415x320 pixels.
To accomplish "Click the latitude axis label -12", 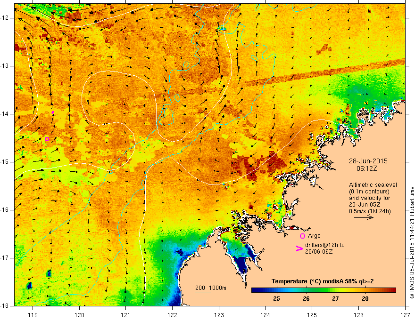I will [5, 18].
